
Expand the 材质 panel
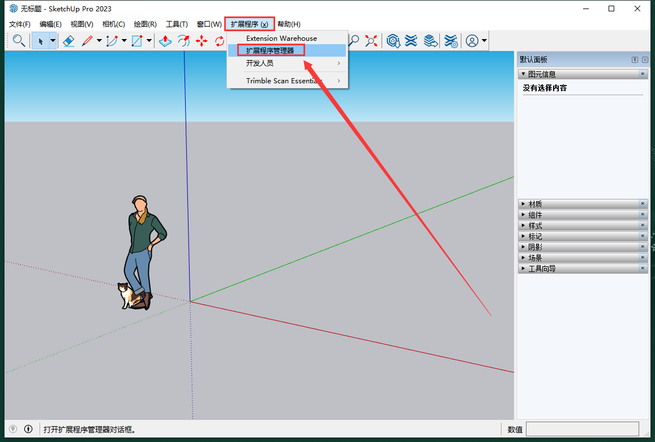coord(535,204)
